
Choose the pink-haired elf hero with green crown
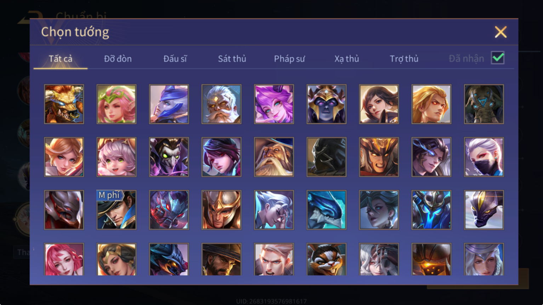[116, 104]
